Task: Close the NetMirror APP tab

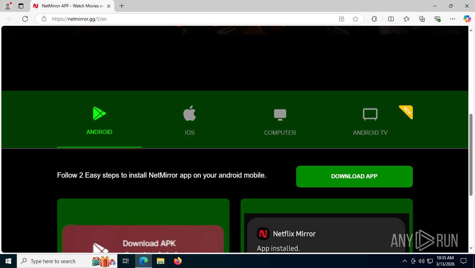Action: tap(109, 6)
